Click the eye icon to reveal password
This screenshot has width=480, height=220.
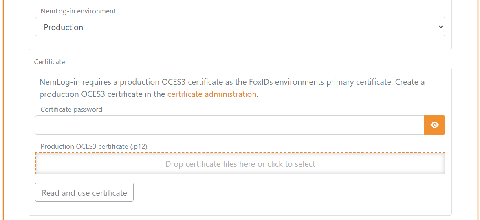pyautogui.click(x=434, y=125)
